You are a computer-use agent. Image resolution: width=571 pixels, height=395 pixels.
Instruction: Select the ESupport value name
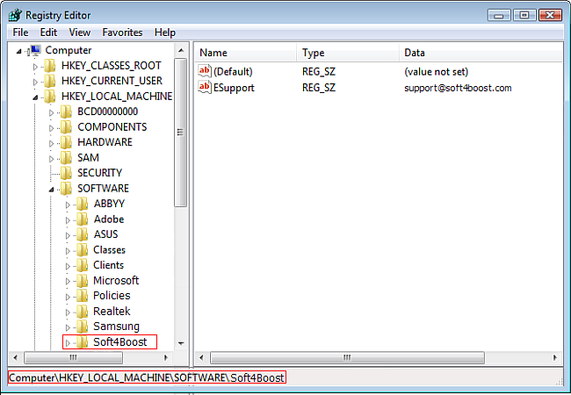tap(234, 88)
